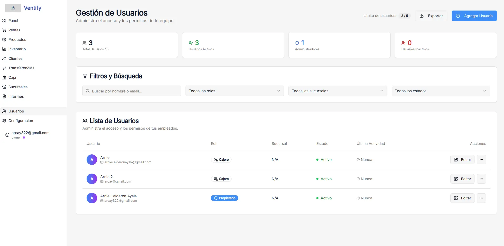
Task: Click the account profile icon beside arcay322@gmail.com
Action: pos(7,135)
